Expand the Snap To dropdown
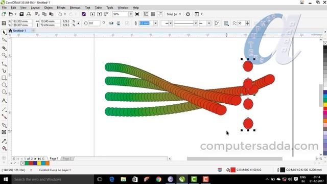 point(180,14)
